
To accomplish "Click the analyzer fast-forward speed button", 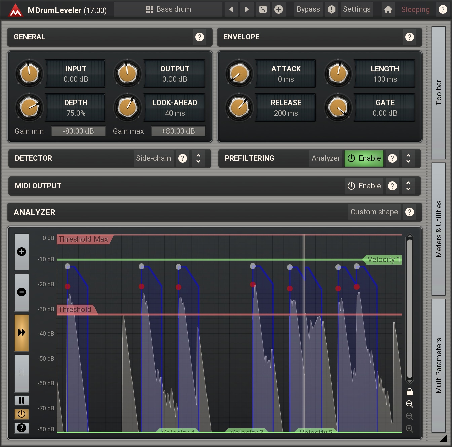I will [22, 333].
